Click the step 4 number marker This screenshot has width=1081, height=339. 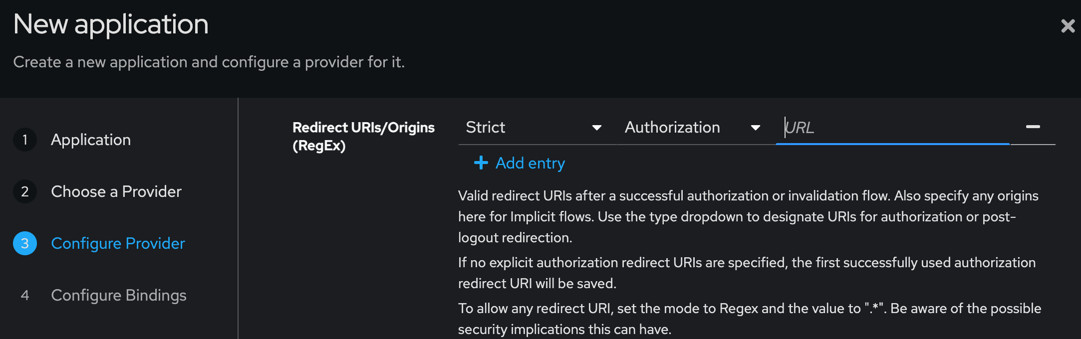(25, 295)
